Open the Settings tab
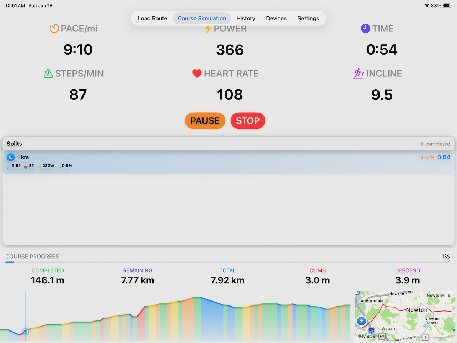This screenshot has width=457, height=343. click(308, 18)
